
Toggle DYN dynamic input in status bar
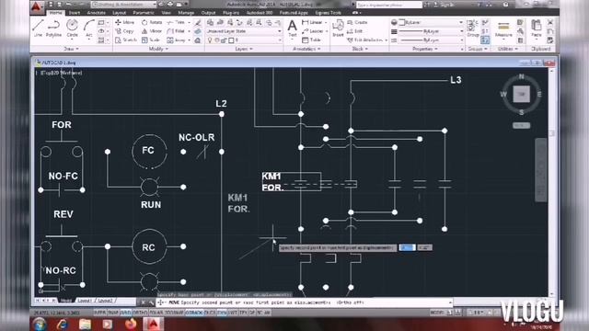tap(222, 313)
